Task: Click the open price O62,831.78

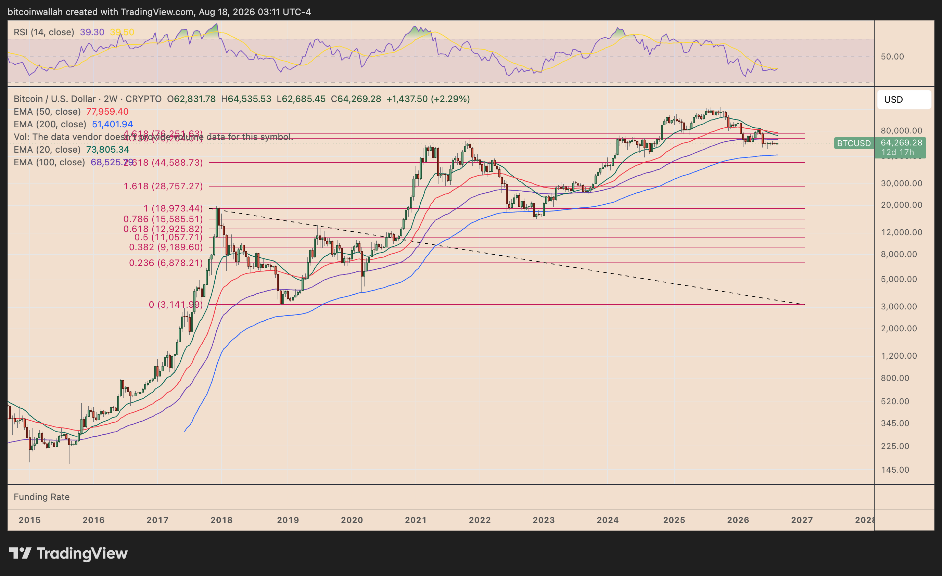Action: [191, 99]
